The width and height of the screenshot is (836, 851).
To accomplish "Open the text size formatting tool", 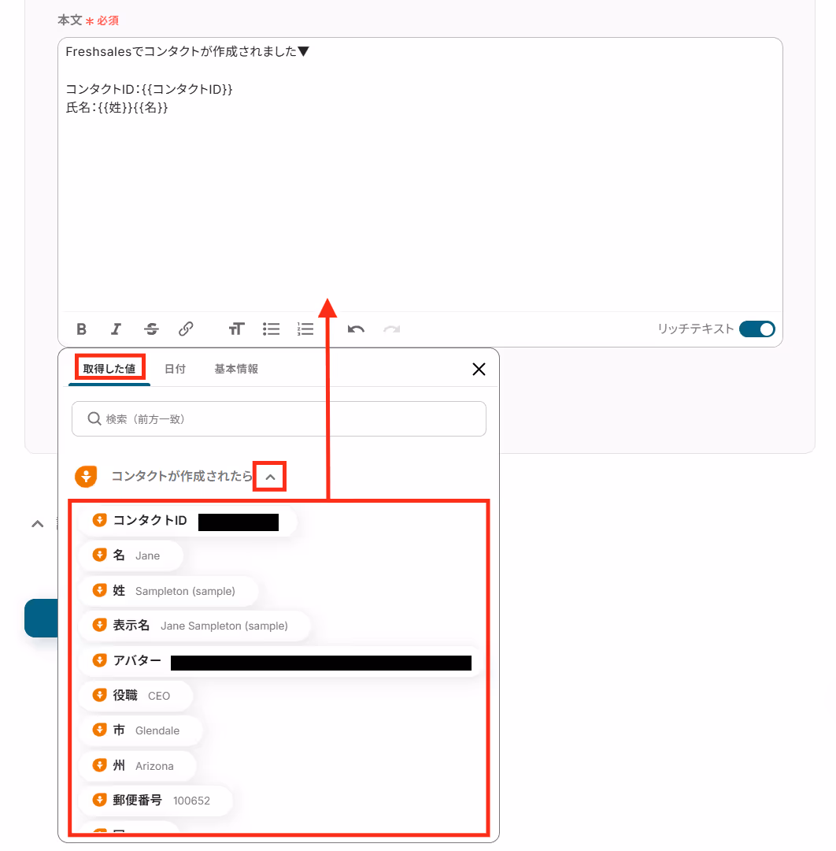I will click(236, 329).
